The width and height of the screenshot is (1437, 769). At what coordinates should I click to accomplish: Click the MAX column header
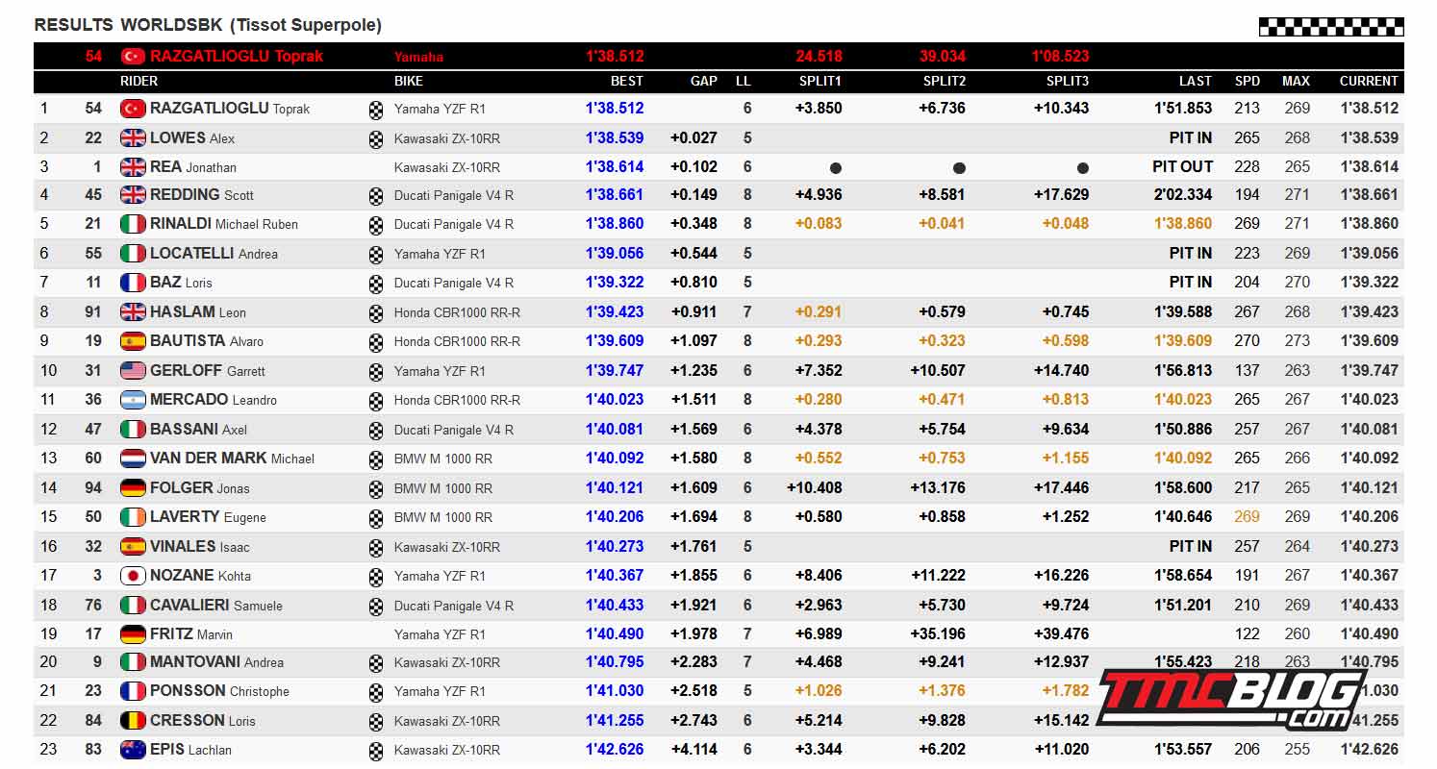coord(1297,82)
